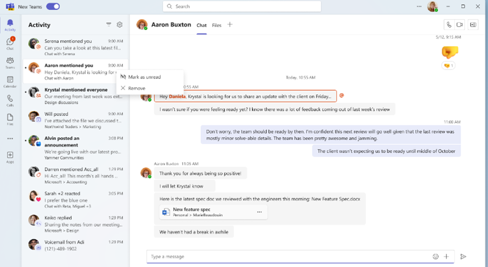This screenshot has height=267, width=488.
Task: Open Sarah +2 reacted notification
Action: (x=75, y=199)
